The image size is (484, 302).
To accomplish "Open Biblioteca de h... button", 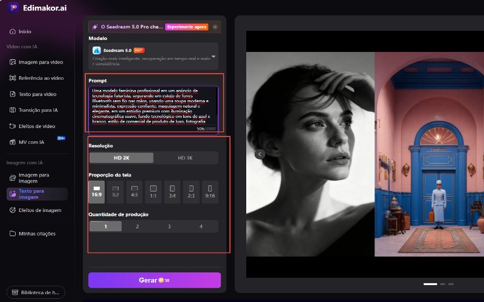I will pyautogui.click(x=36, y=292).
